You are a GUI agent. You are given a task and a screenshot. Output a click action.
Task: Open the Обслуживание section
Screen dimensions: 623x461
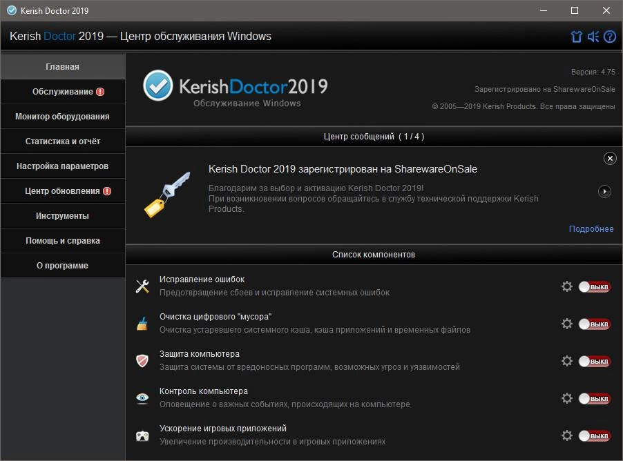click(x=63, y=92)
